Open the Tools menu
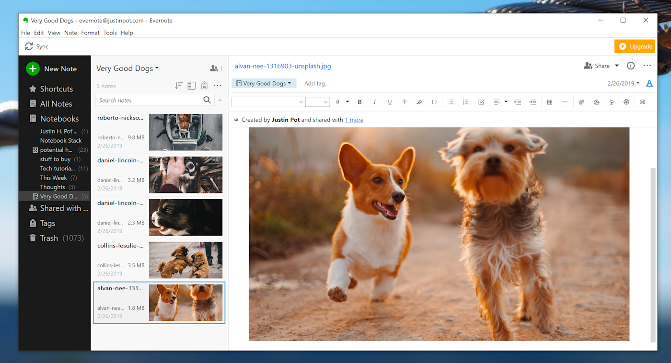This screenshot has width=671, height=363. tap(110, 33)
